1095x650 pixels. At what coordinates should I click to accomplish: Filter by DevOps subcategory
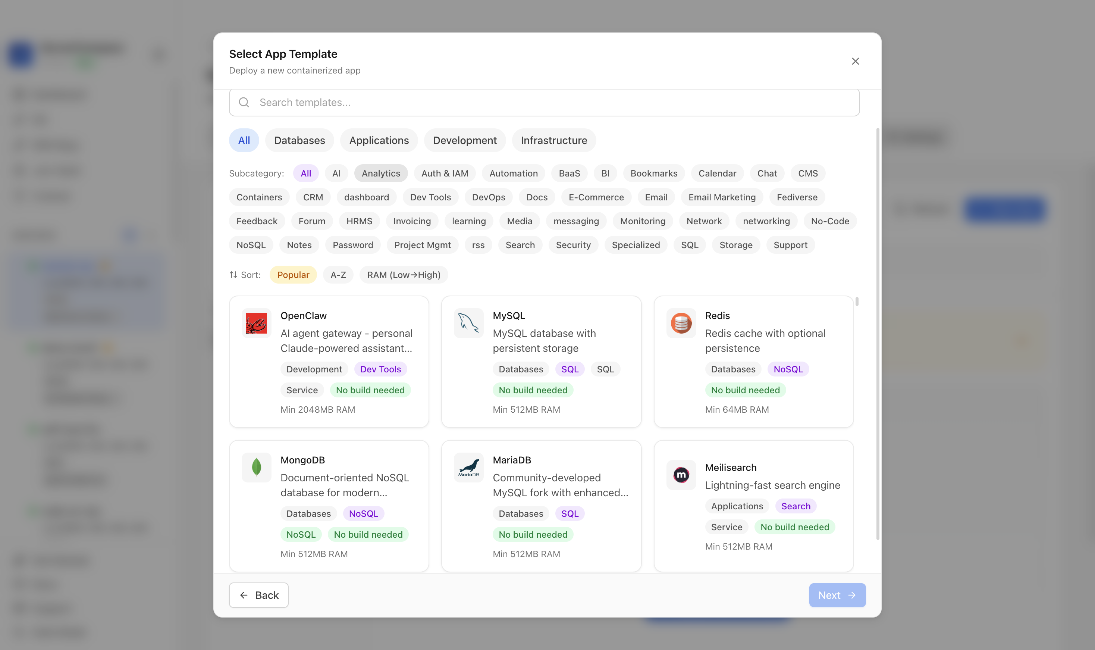pyautogui.click(x=489, y=197)
